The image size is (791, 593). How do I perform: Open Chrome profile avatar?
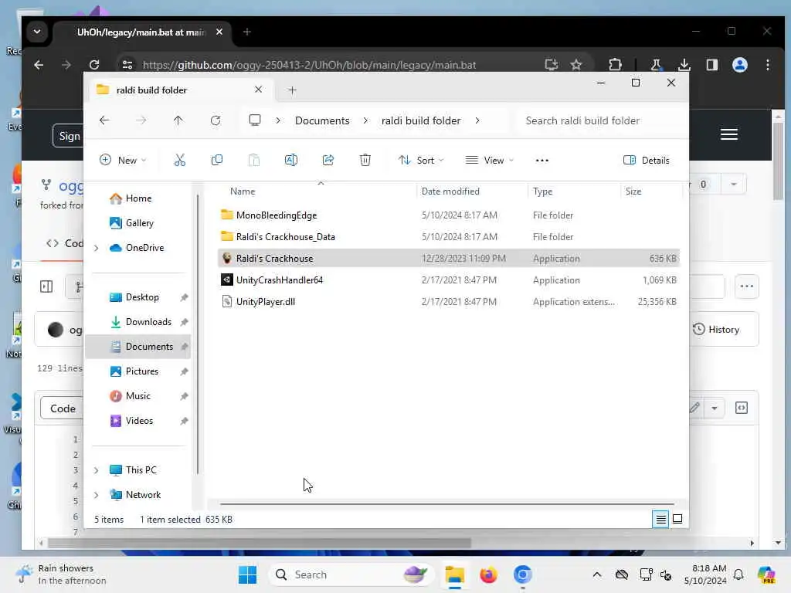(x=739, y=65)
